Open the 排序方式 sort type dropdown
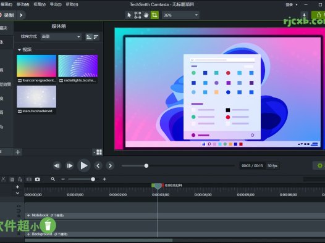Viewport: 325px width, 243px height. tap(61, 37)
